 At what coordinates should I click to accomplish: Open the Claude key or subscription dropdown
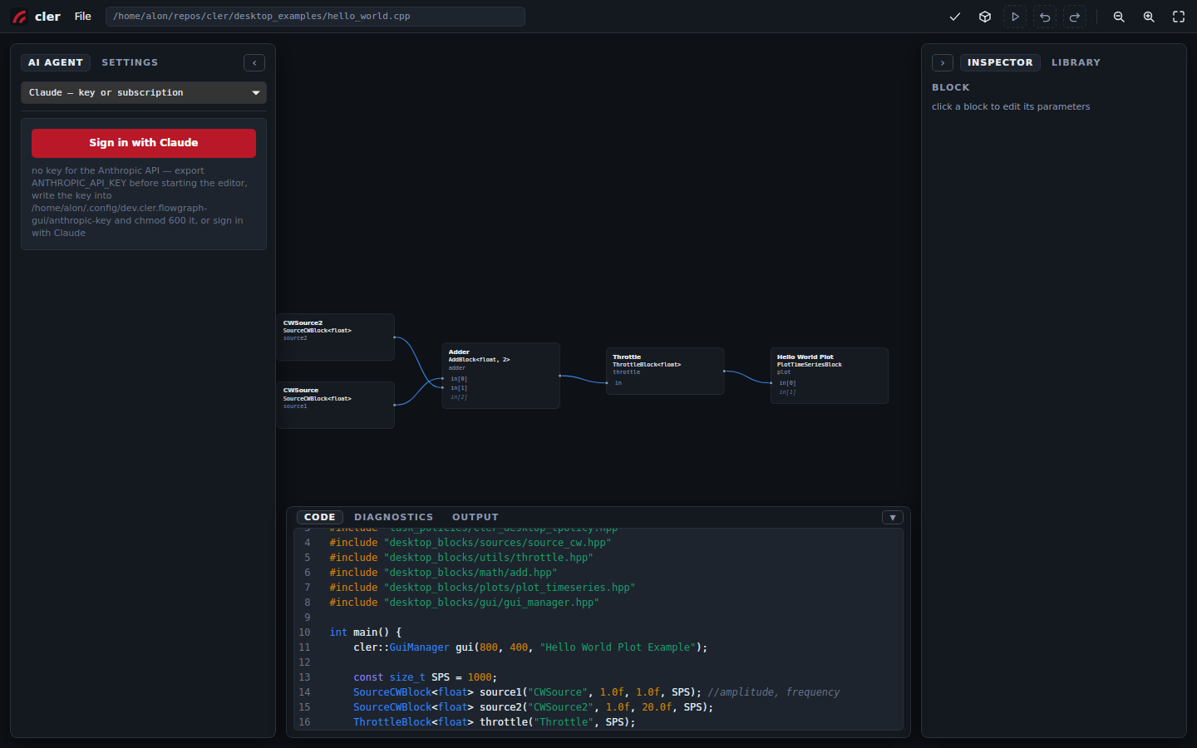[x=144, y=92]
